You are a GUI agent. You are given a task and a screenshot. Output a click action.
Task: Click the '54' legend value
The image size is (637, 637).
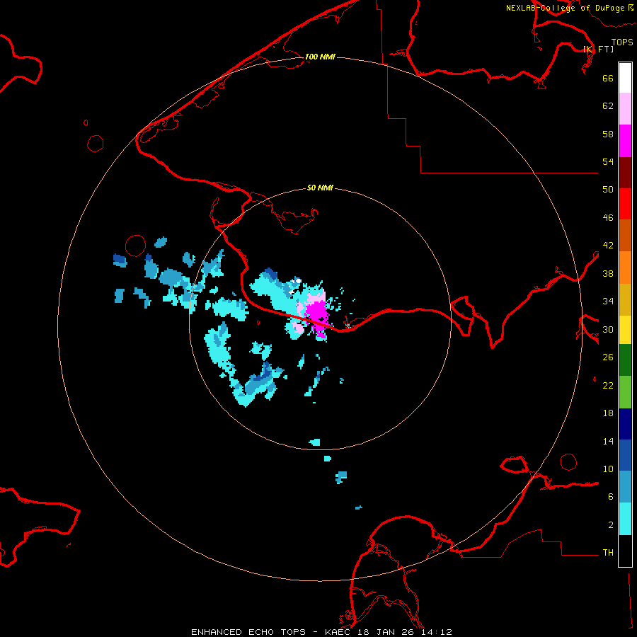pos(608,161)
